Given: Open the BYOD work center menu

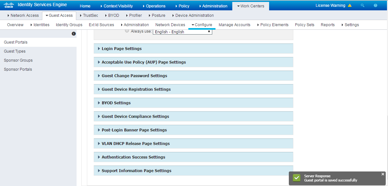Looking at the screenshot, I should tap(111, 15).
